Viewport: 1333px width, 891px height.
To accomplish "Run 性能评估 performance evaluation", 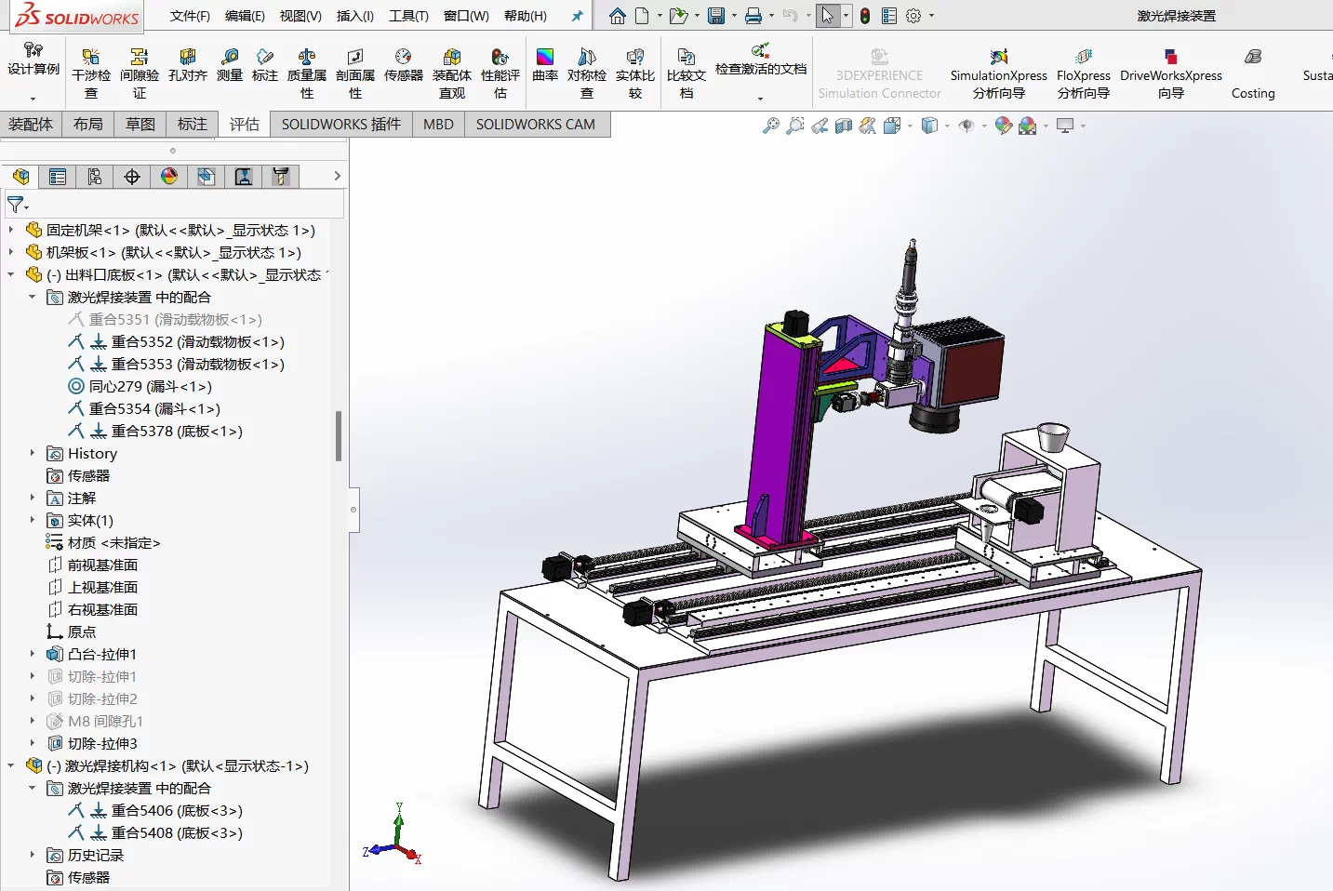I will pyautogui.click(x=500, y=73).
